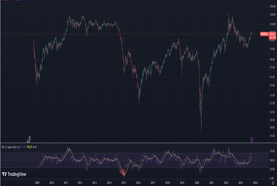277x186 pixels.
Task: Click the 0.00 RSI scale label
Action: [x=272, y=178]
